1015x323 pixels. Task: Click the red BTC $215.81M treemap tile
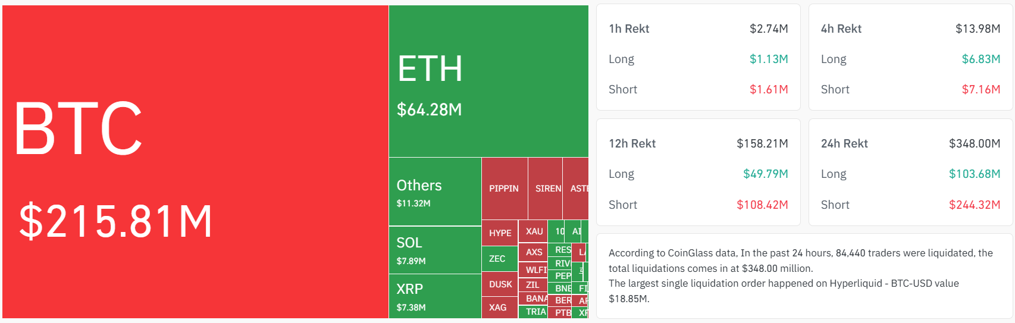pos(195,162)
